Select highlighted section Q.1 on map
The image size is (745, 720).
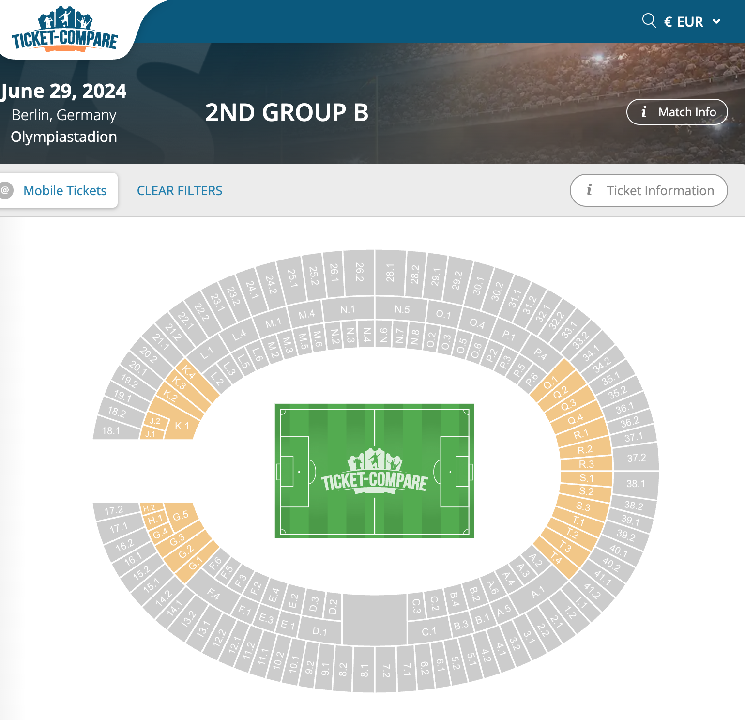pos(551,383)
